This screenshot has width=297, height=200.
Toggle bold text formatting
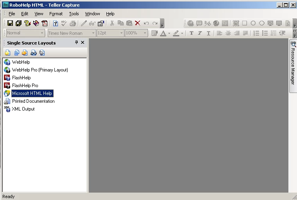[x=191, y=33]
